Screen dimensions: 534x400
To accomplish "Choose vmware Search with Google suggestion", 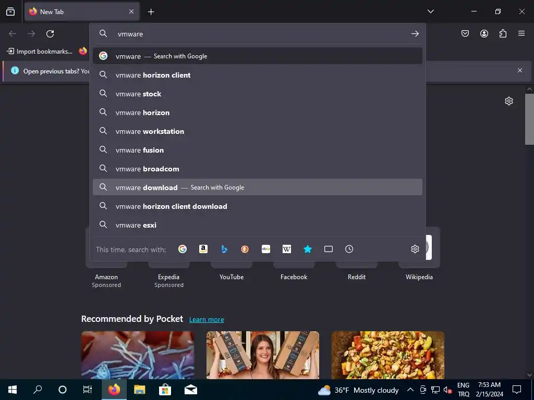I will click(x=258, y=56).
